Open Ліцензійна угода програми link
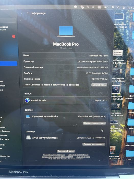The height and width of the screenshot is (179, 134). 54,155
